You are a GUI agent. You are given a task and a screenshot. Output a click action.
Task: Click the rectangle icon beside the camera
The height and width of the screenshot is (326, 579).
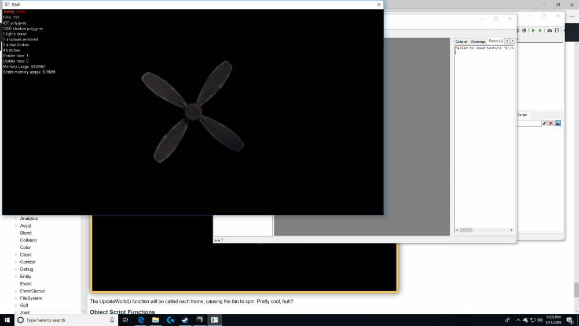point(557,31)
